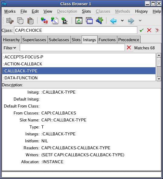Open preferences with the wrench-gear icon
The width and height of the screenshot is (163, 179).
click(99, 21)
